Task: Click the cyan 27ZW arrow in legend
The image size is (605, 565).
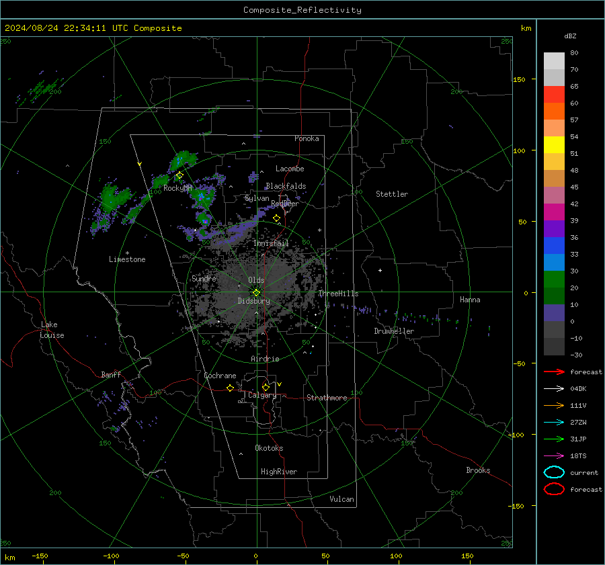Action: pyautogui.click(x=554, y=423)
